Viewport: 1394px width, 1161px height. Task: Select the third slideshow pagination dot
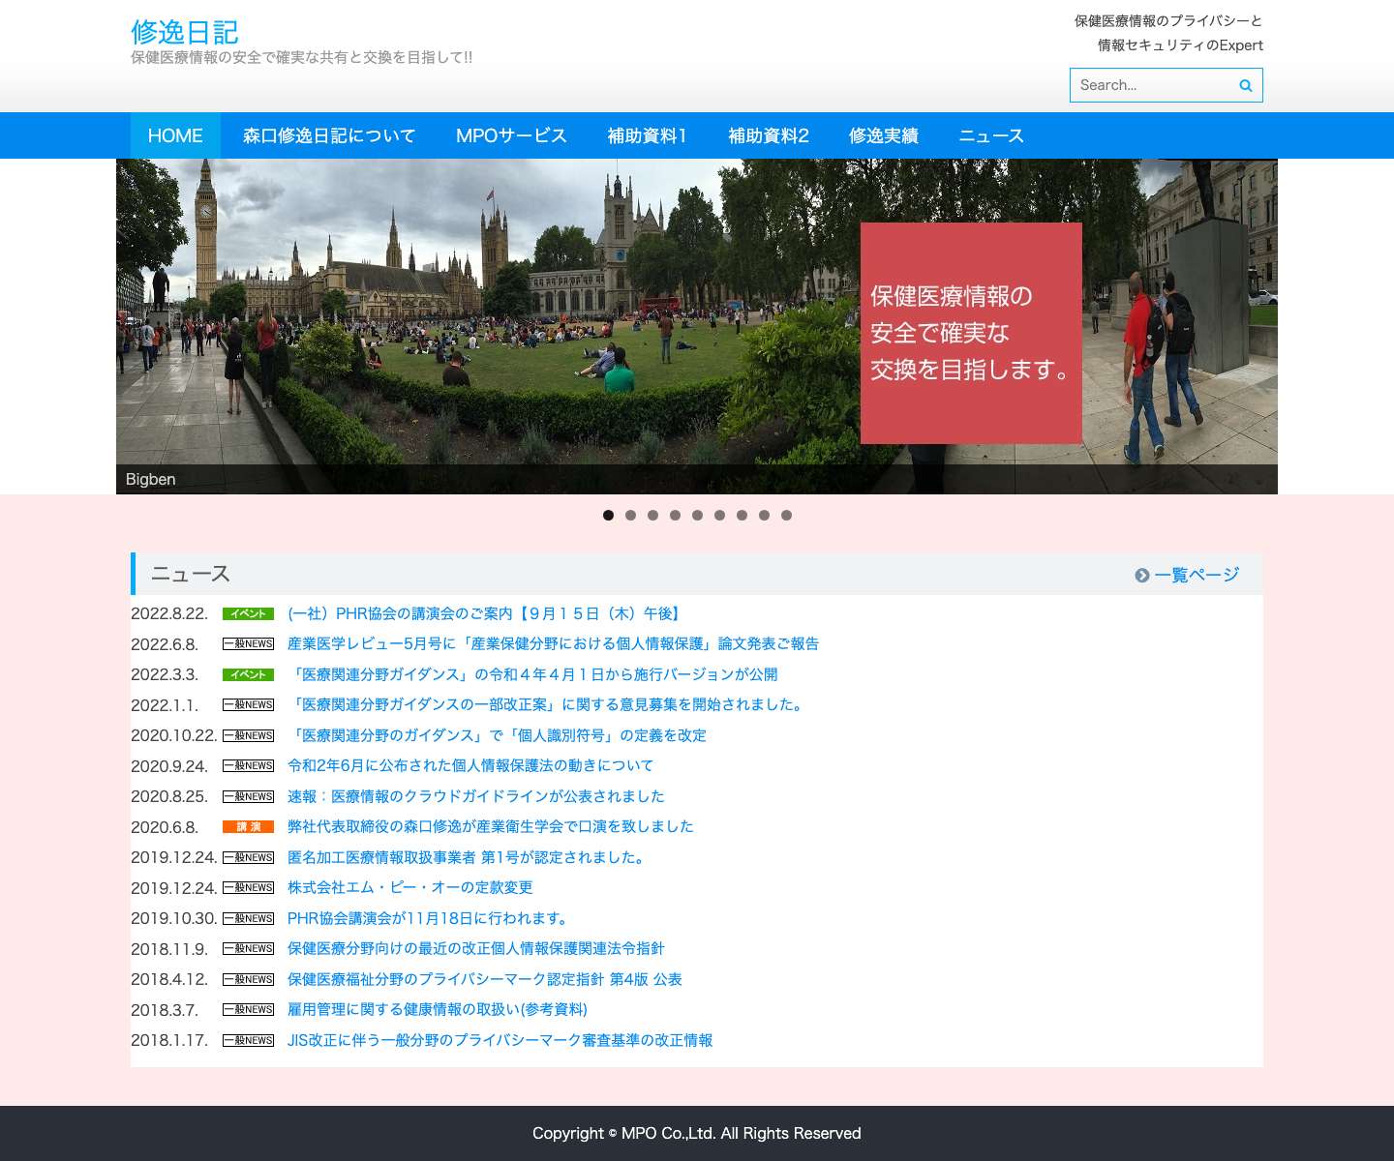652,516
